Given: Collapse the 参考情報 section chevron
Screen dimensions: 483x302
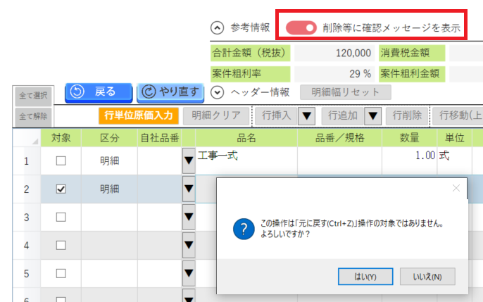Looking at the screenshot, I should [218, 28].
